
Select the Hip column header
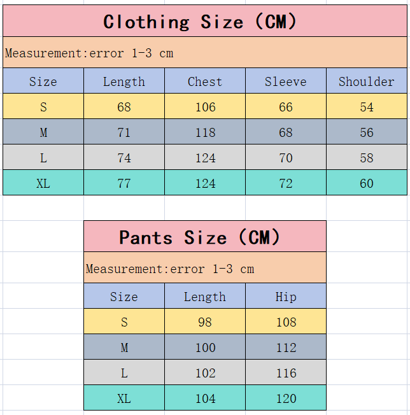point(286,297)
